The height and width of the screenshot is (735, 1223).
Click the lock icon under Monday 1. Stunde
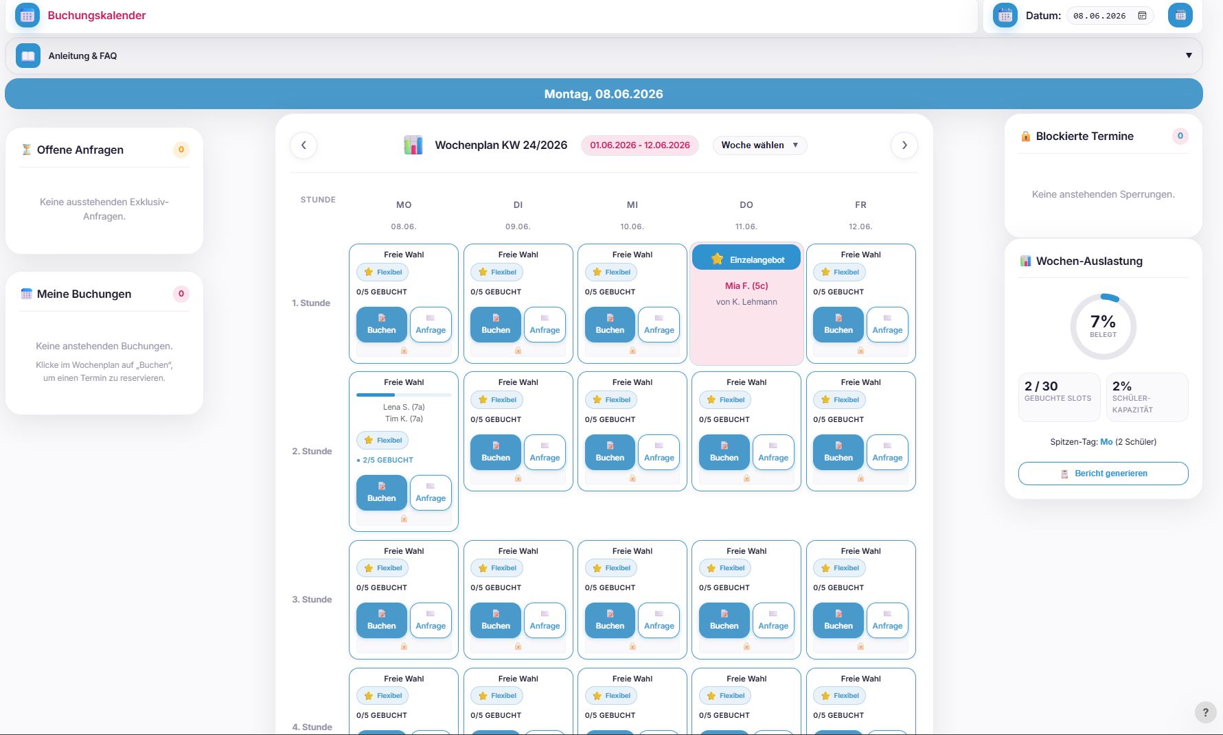coord(404,351)
